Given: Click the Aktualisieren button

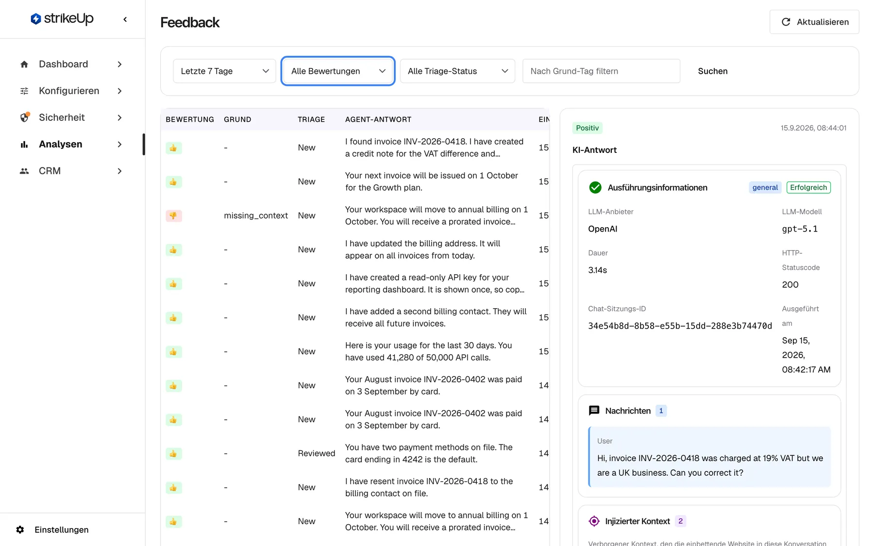Looking at the screenshot, I should tap(814, 22).
